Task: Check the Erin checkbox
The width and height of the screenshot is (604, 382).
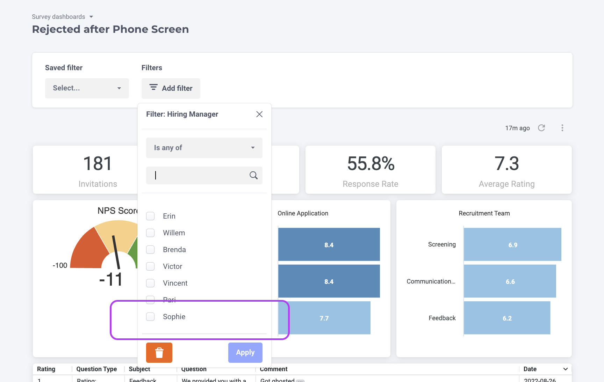Action: tap(150, 216)
